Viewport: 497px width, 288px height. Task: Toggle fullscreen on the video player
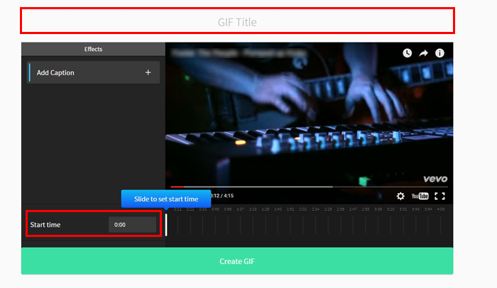[x=439, y=196]
